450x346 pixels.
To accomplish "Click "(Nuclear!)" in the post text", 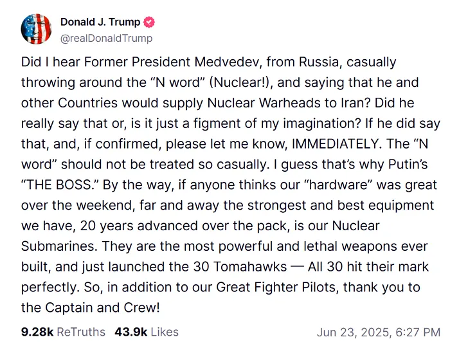I will point(240,83).
